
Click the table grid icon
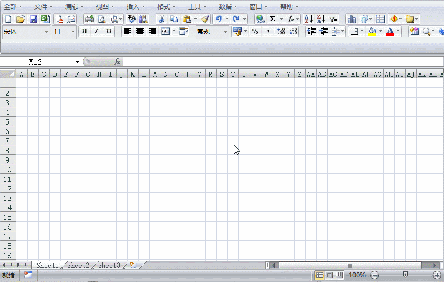click(380, 19)
